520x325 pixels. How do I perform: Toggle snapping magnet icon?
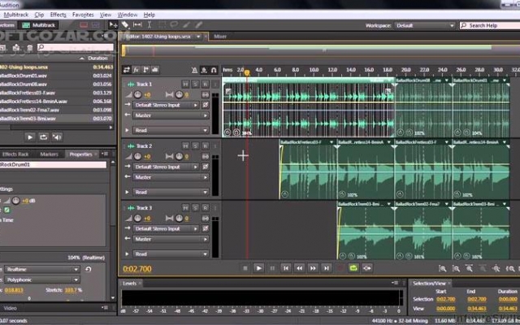tap(214, 70)
